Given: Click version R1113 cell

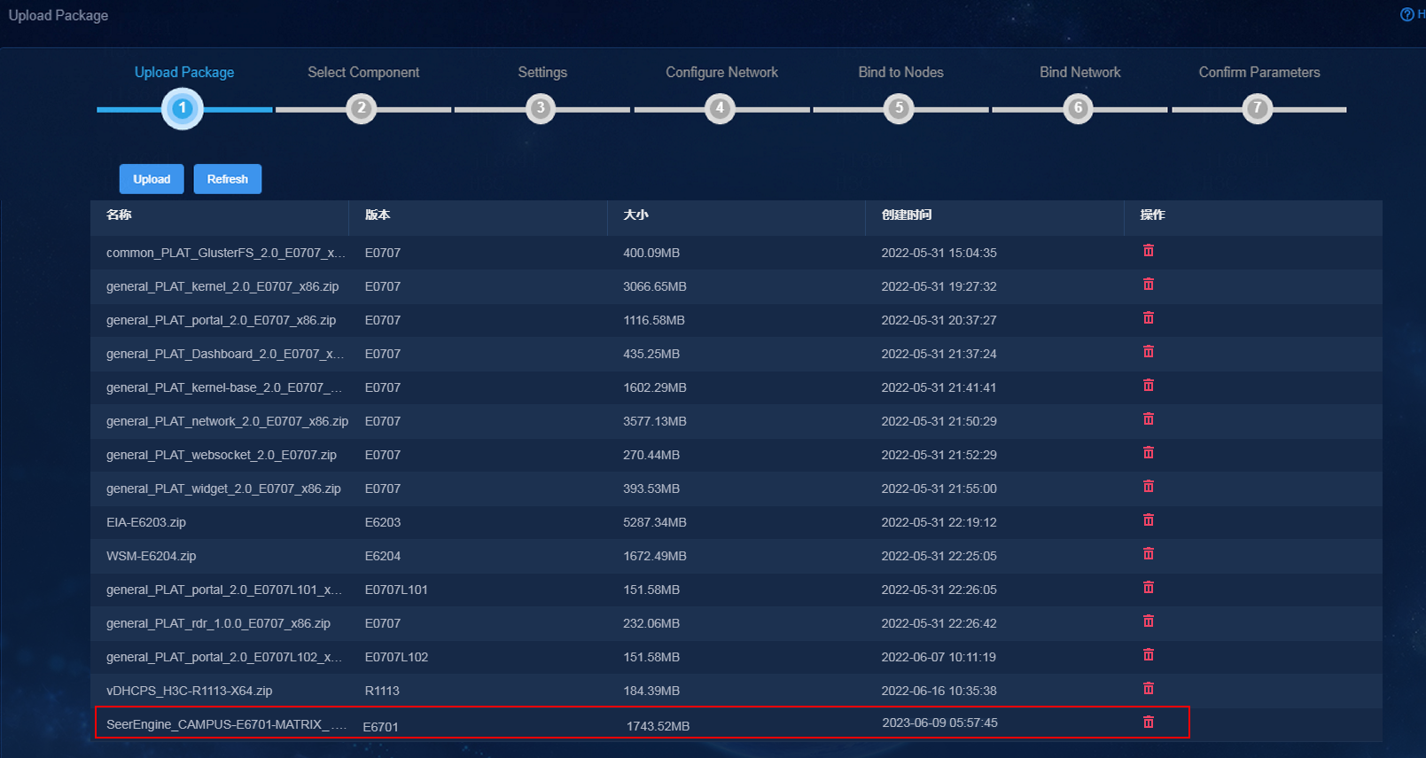Looking at the screenshot, I should point(382,691).
